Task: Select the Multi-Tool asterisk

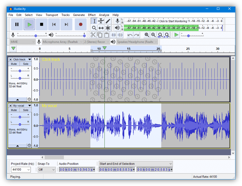Action: tap(108, 28)
